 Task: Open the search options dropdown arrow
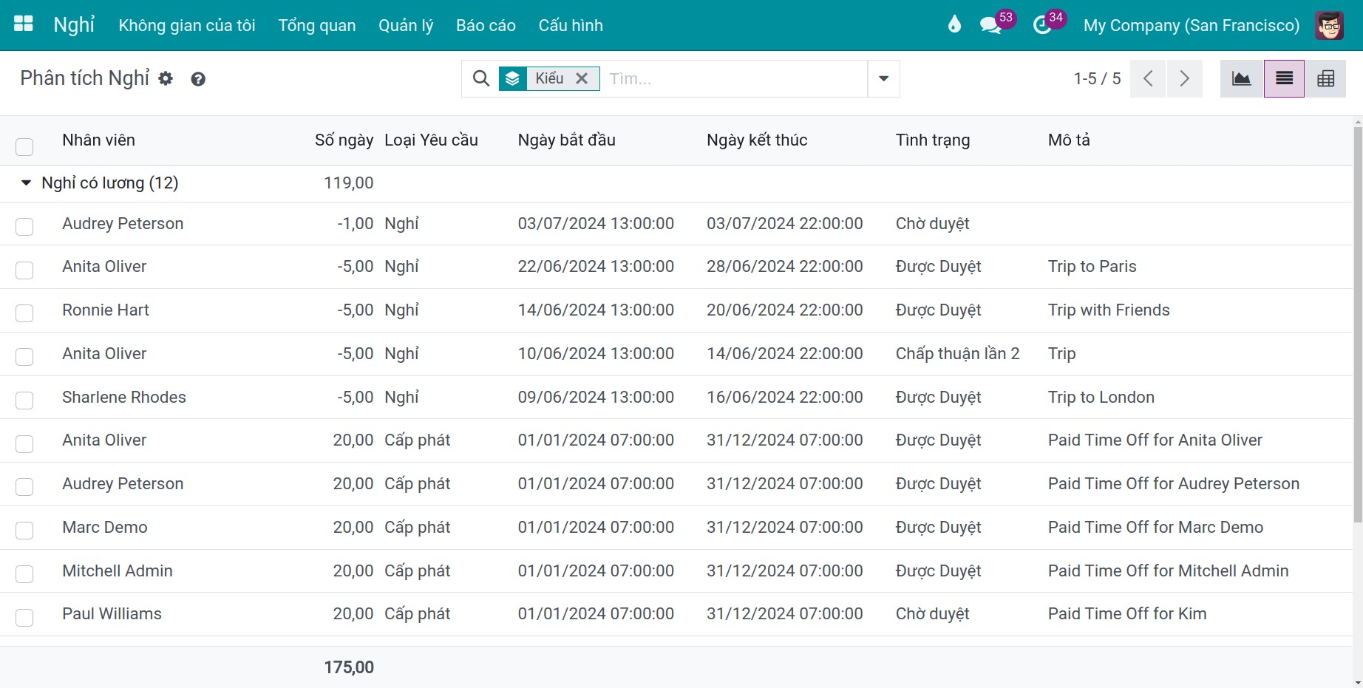(883, 78)
